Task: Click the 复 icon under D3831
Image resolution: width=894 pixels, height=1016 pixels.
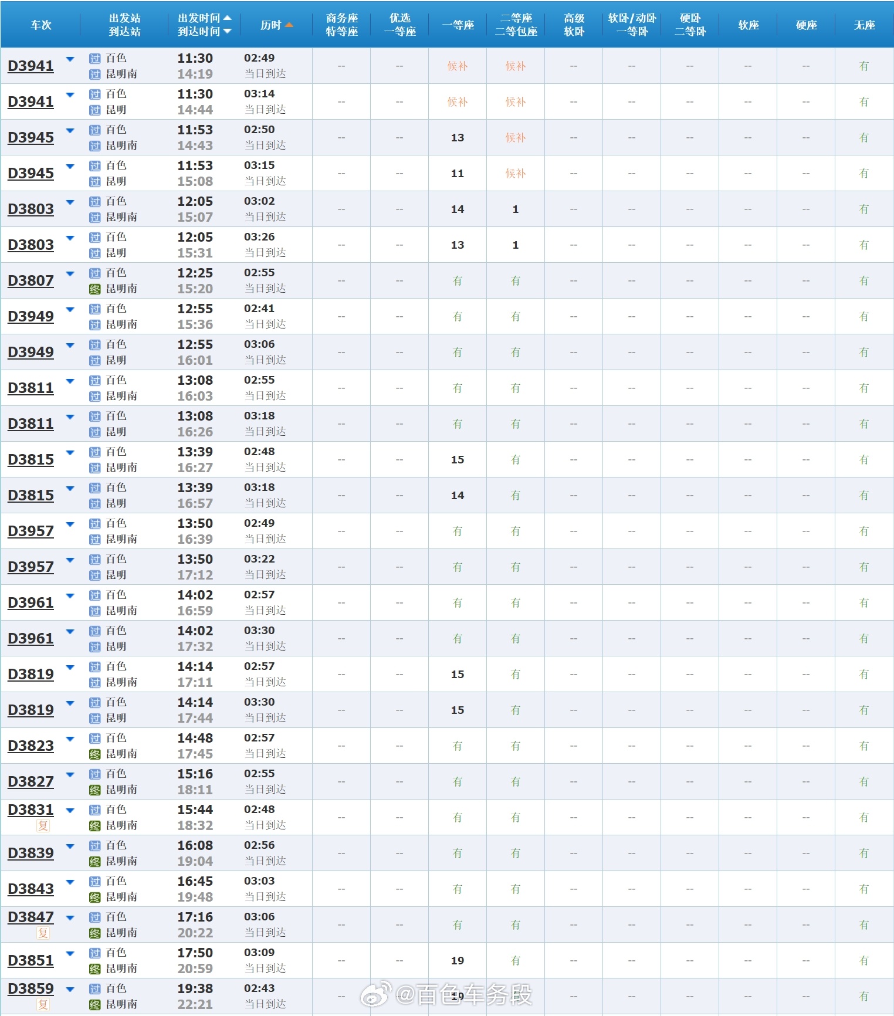Action: coord(43,826)
